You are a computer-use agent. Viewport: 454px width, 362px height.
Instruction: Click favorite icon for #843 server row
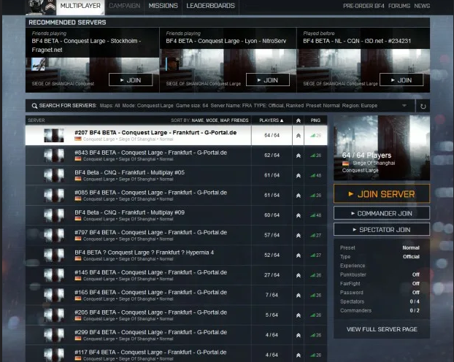(x=299, y=155)
